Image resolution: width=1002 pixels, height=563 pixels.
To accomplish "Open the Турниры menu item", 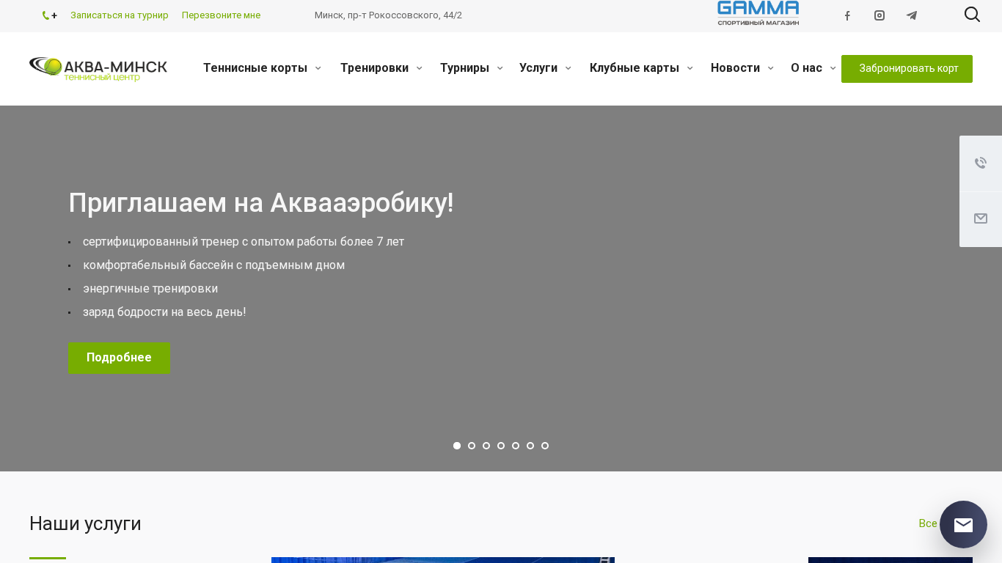I will pos(464,68).
